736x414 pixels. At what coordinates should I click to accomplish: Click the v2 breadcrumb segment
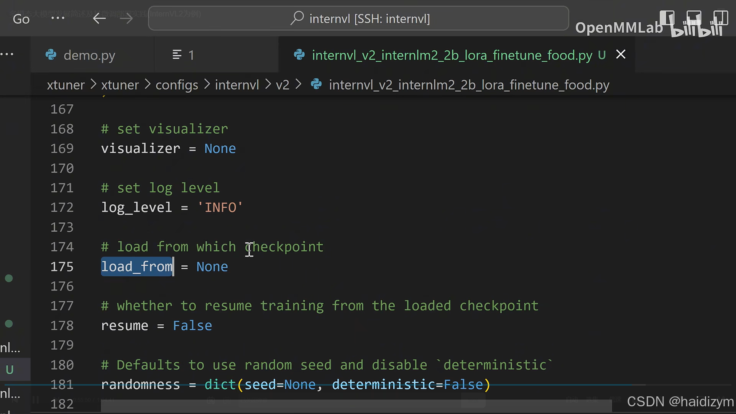pyautogui.click(x=283, y=85)
